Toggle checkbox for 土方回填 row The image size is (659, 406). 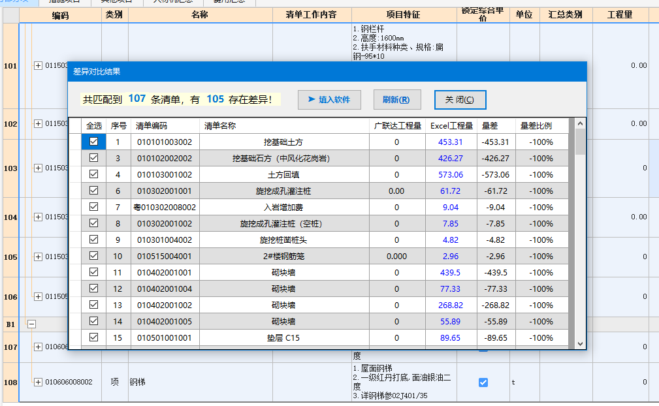[94, 174]
